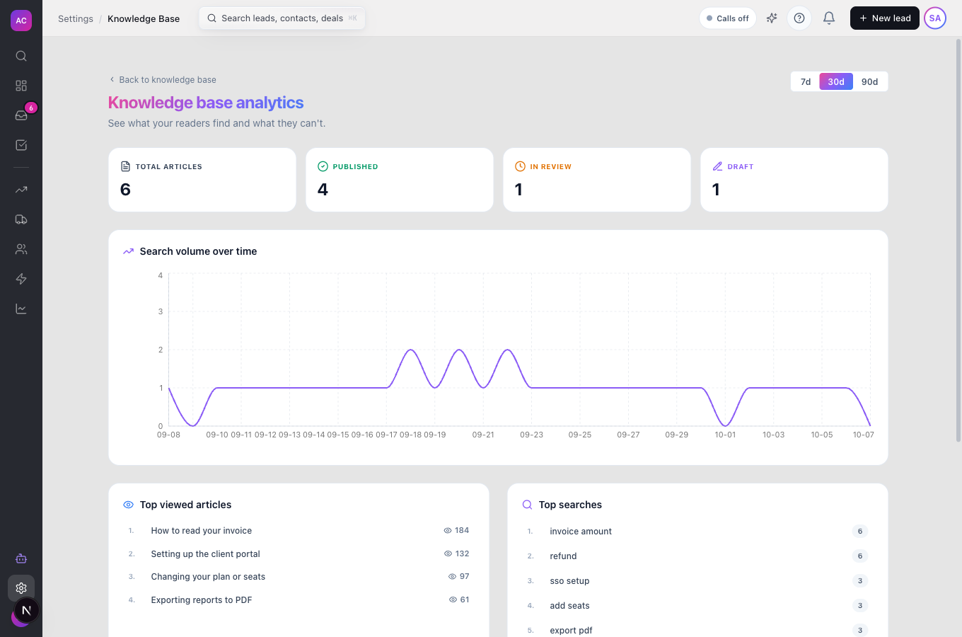This screenshot has height=637, width=962.
Task: Click the Knowledge Base breadcrumb
Action: pos(144,18)
